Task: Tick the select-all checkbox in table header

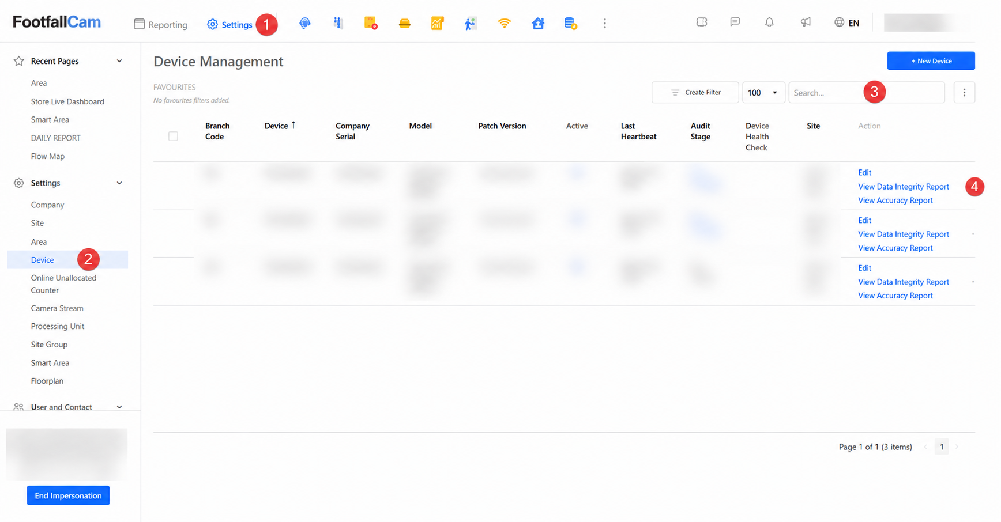Action: click(x=173, y=136)
